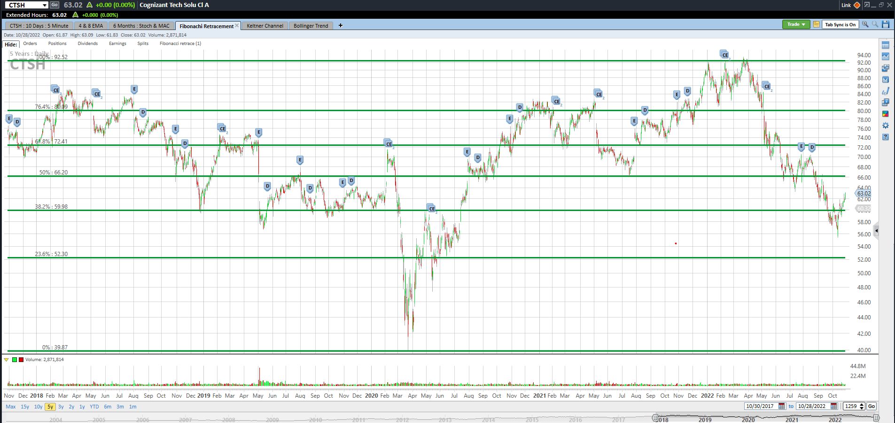Viewport: 895px width, 423px height.
Task: Toggle Positions visibility in Hide bar
Action: [57, 44]
